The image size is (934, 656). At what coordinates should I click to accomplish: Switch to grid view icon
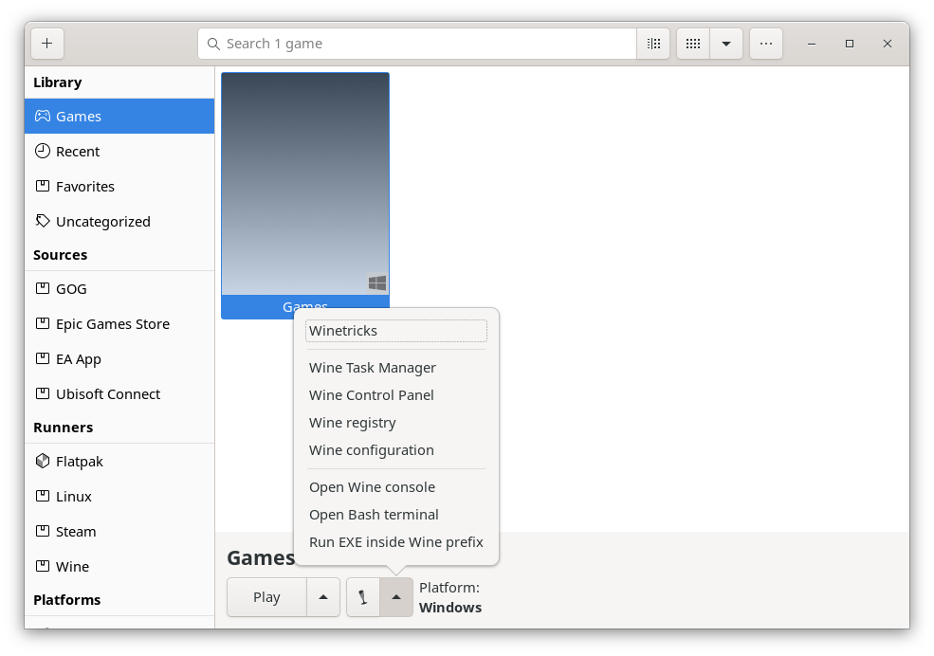693,44
